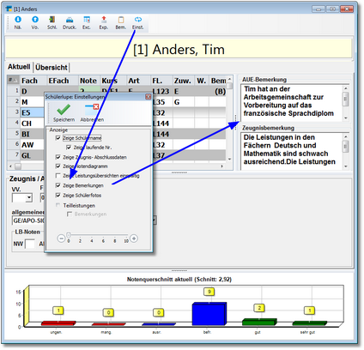This screenshot has width=364, height=350.
Task: Disable Zeige Schülerfotos checkbox
Action: point(58,195)
